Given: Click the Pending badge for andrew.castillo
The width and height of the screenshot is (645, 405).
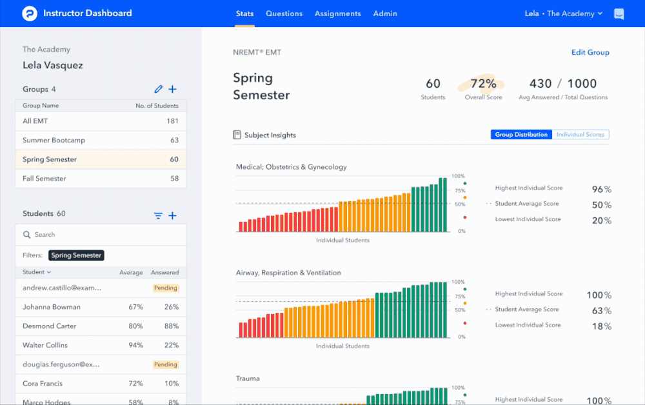Looking at the screenshot, I should 166,288.
